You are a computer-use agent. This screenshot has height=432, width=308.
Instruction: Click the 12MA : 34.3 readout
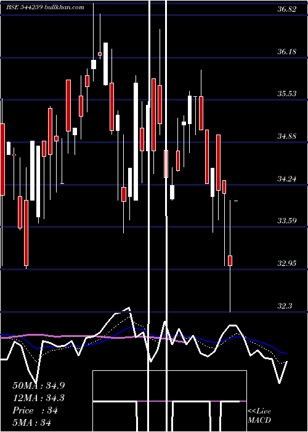(x=38, y=398)
